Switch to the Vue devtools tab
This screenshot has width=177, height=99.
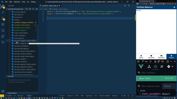tap(145, 61)
